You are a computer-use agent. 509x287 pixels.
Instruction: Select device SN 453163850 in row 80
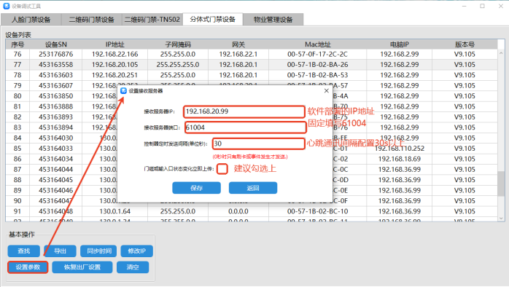(x=56, y=96)
